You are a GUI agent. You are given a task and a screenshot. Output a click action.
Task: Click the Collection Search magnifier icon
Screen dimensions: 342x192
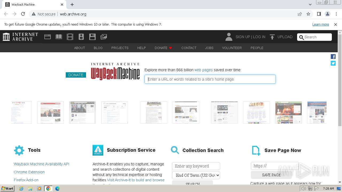point(175,150)
